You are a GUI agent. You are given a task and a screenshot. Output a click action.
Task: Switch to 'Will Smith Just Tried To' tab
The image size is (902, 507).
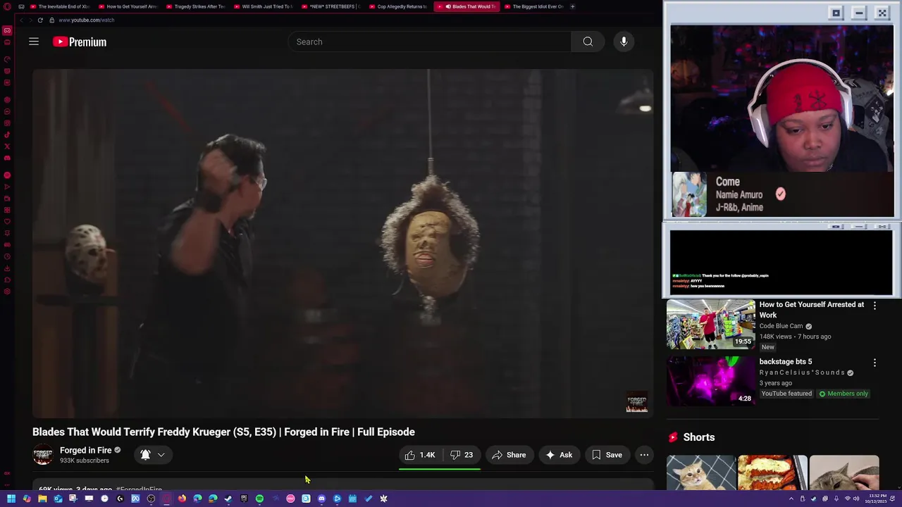[263, 6]
